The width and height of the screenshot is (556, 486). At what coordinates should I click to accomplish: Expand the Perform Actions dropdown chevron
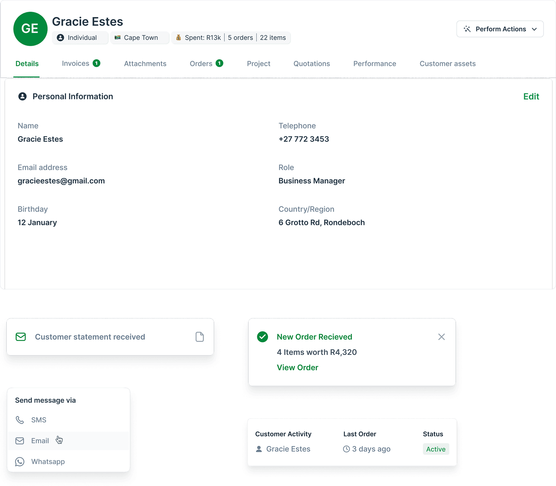pyautogui.click(x=534, y=29)
